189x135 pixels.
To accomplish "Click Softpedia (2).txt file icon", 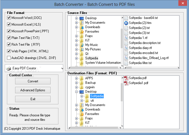I will (x=126, y=28).
